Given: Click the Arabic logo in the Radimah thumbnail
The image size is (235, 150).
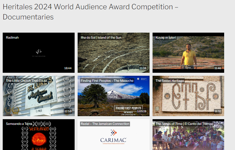Looking at the screenshot, I should (x=39, y=51).
